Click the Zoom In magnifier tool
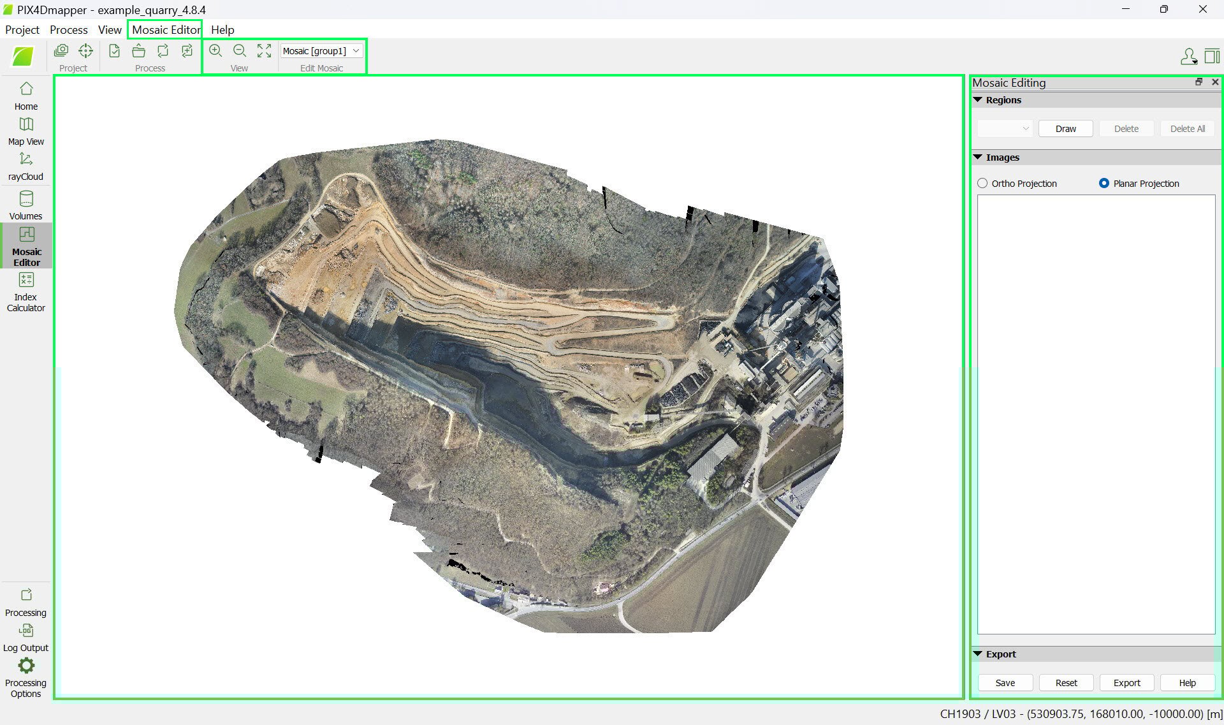 tap(215, 50)
